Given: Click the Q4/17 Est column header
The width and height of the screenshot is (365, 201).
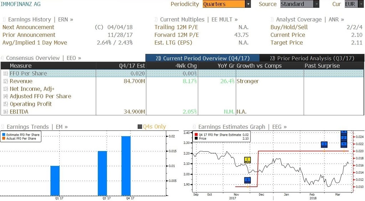Looking at the screenshot, I should 121,66.
